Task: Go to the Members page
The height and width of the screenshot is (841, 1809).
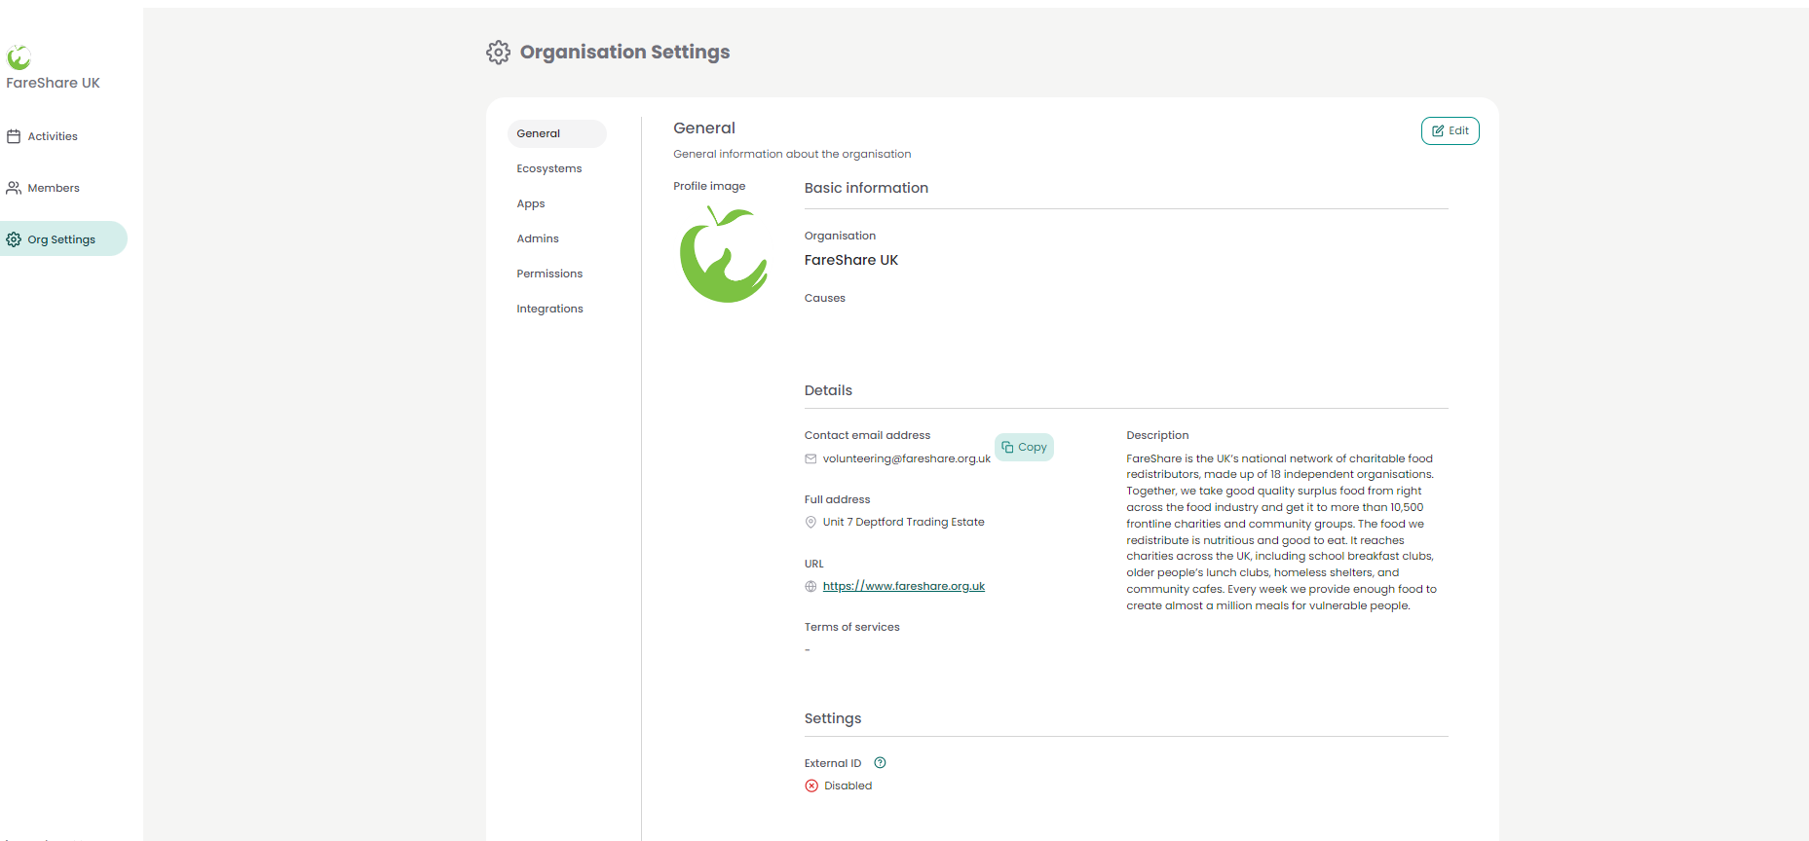Action: click(54, 188)
